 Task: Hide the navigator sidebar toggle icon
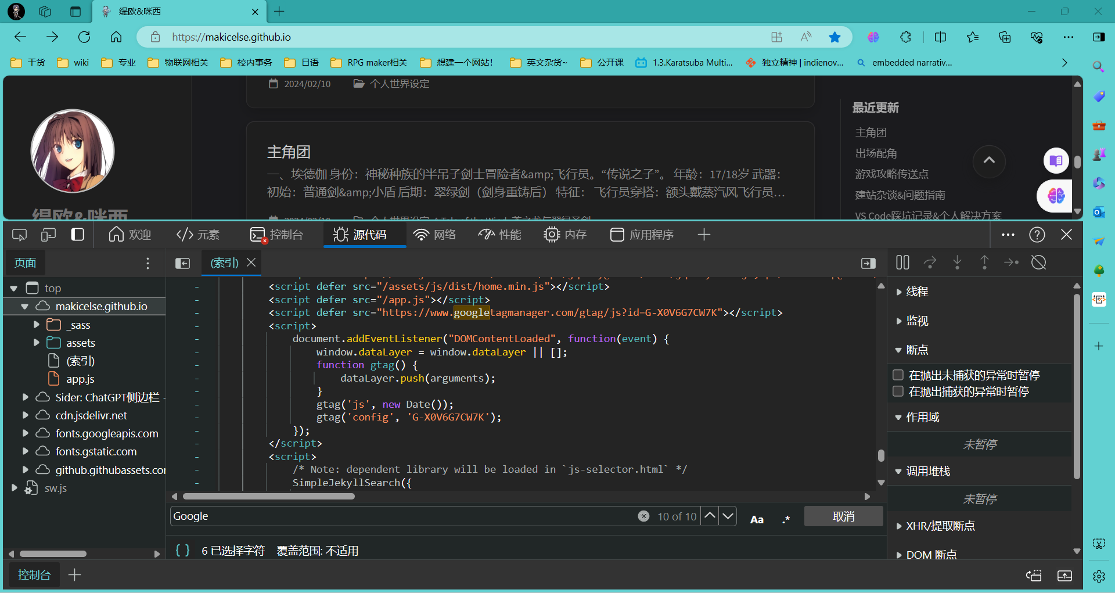pyautogui.click(x=182, y=264)
